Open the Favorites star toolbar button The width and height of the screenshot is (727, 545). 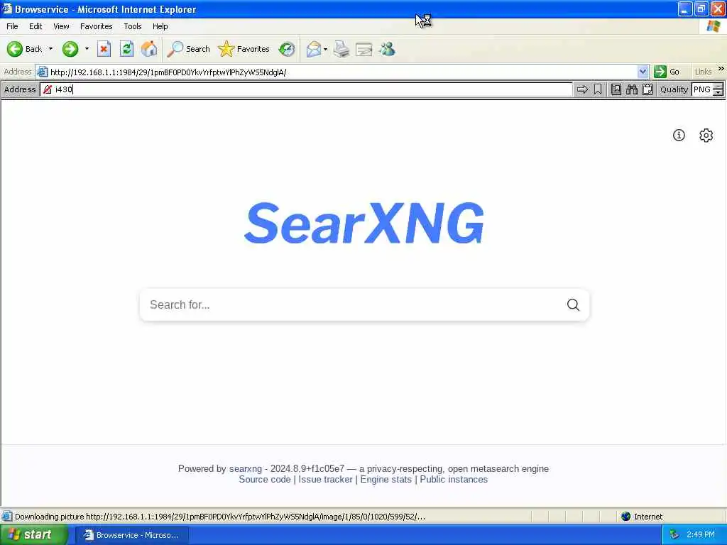[x=244, y=49]
